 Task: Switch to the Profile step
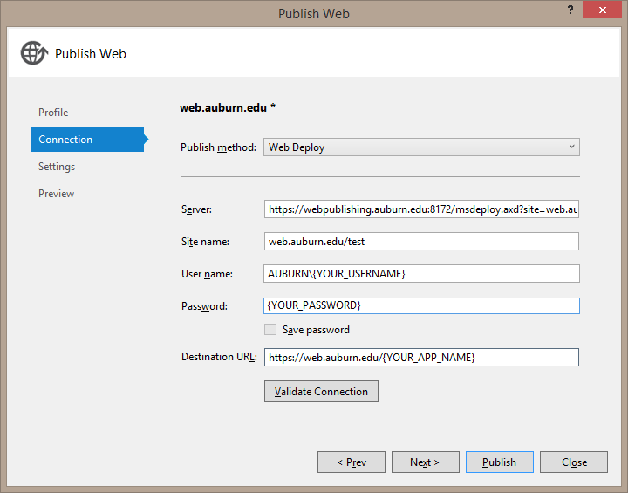pos(53,113)
